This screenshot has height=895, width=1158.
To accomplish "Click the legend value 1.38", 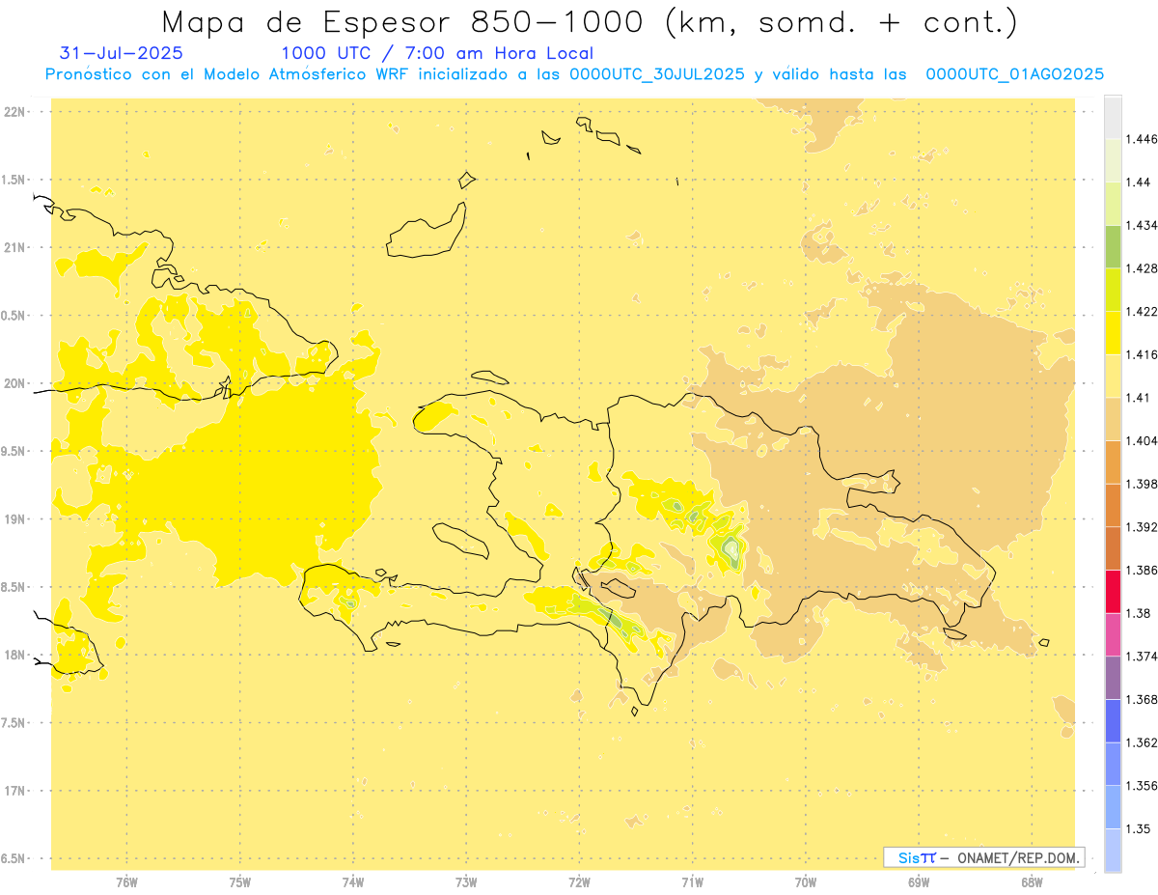I will tap(1138, 613).
